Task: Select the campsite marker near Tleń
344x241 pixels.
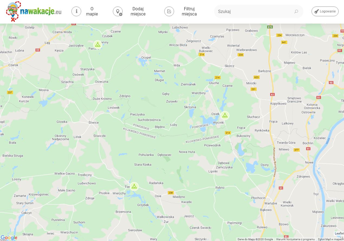Action: [134, 186]
